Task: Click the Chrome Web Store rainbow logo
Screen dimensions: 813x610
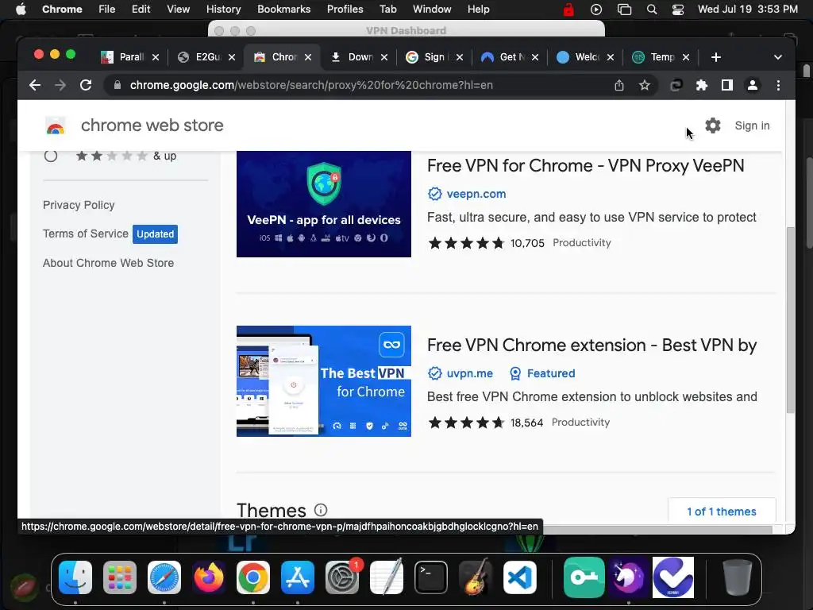Action: pos(56,126)
